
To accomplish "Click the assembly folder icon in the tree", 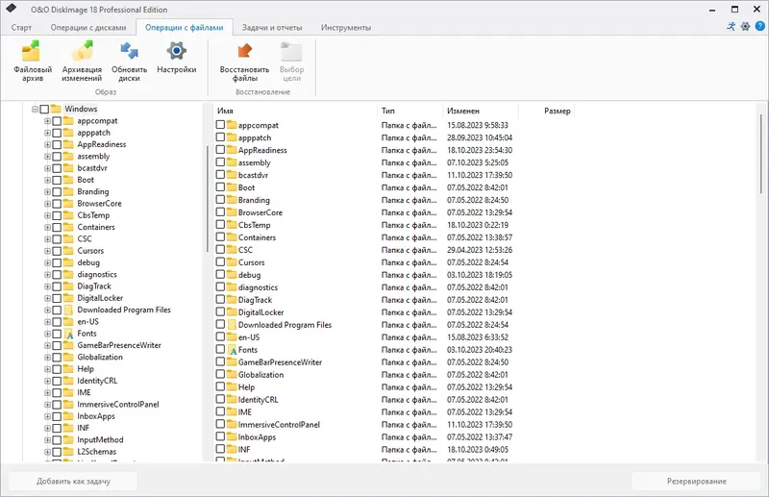I will [x=68, y=156].
